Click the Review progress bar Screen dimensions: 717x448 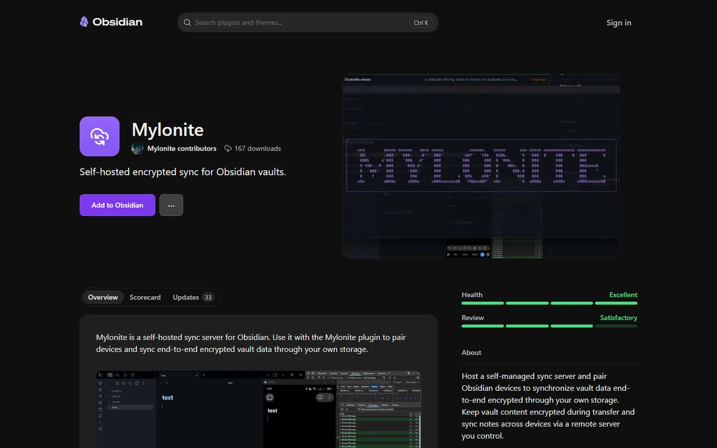point(550,326)
